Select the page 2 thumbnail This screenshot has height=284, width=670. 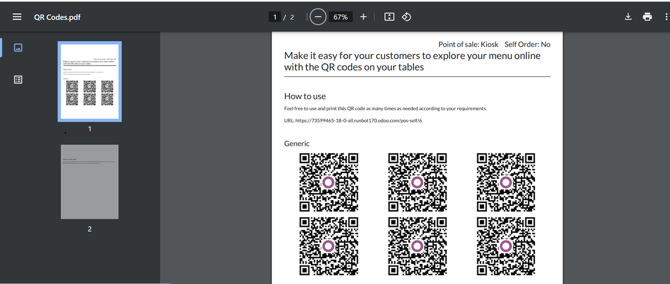point(89,182)
